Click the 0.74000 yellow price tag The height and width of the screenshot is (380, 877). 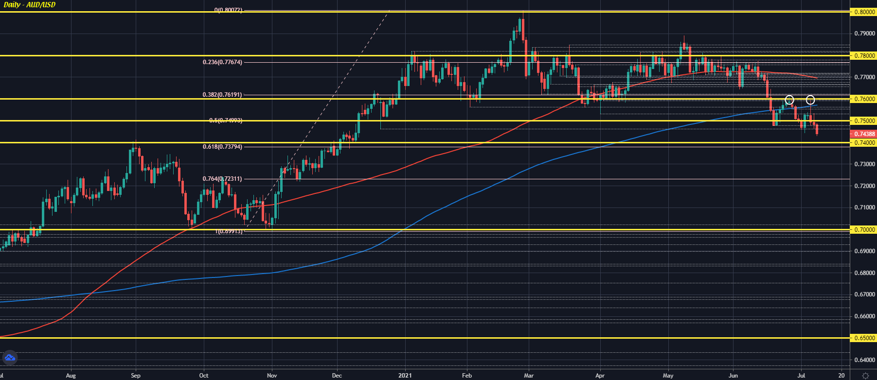coord(863,142)
